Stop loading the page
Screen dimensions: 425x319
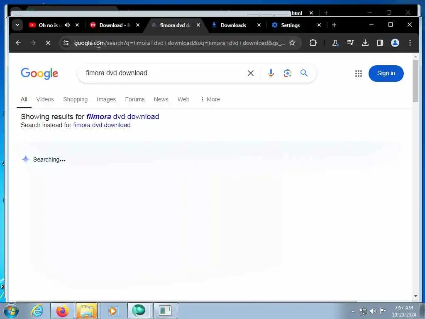[48, 43]
